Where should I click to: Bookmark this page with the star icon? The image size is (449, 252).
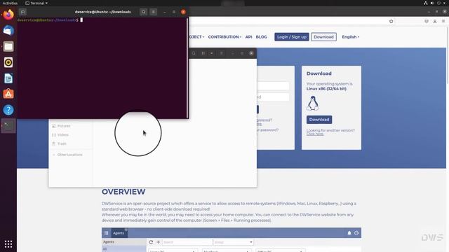pos(391,21)
